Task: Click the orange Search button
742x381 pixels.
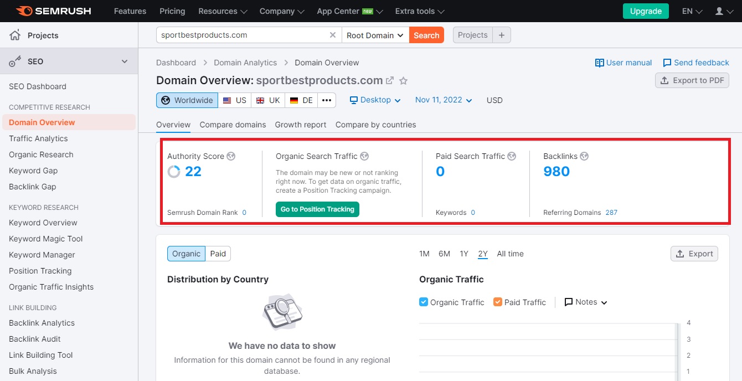Action: click(426, 35)
